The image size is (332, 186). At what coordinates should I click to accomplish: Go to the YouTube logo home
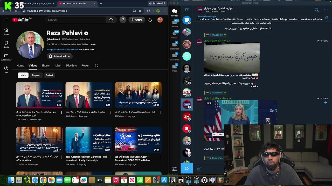21,20
